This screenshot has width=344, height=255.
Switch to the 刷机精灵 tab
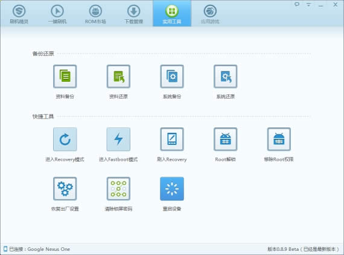(x=19, y=14)
